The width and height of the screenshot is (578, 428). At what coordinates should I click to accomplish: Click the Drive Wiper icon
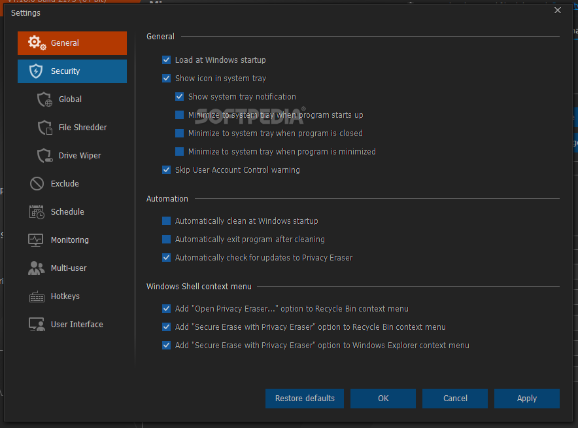[45, 155]
